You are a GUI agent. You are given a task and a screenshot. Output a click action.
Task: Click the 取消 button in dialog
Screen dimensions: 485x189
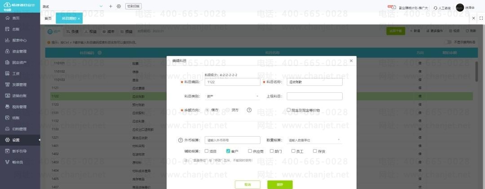[x=247, y=185]
